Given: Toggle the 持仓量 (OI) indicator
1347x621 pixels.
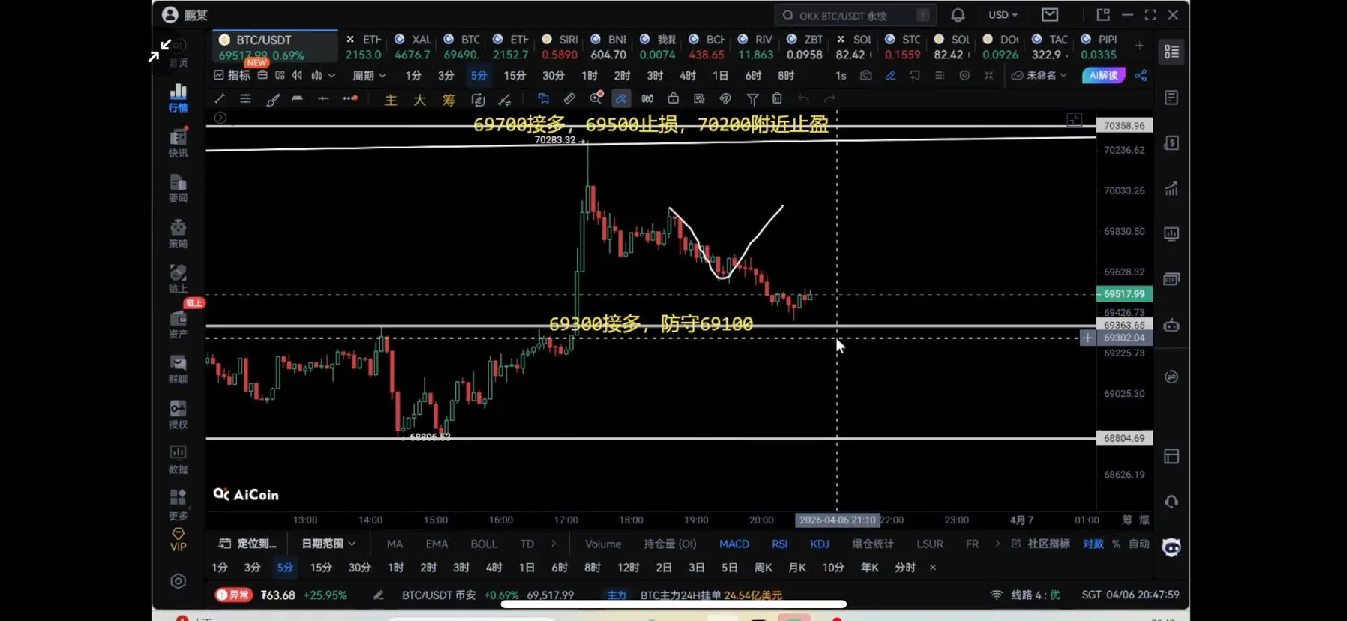Looking at the screenshot, I should pyautogui.click(x=670, y=544).
